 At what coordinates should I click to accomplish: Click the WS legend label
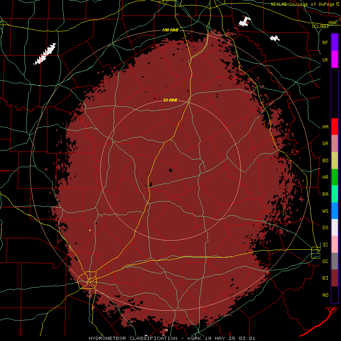tap(325, 211)
